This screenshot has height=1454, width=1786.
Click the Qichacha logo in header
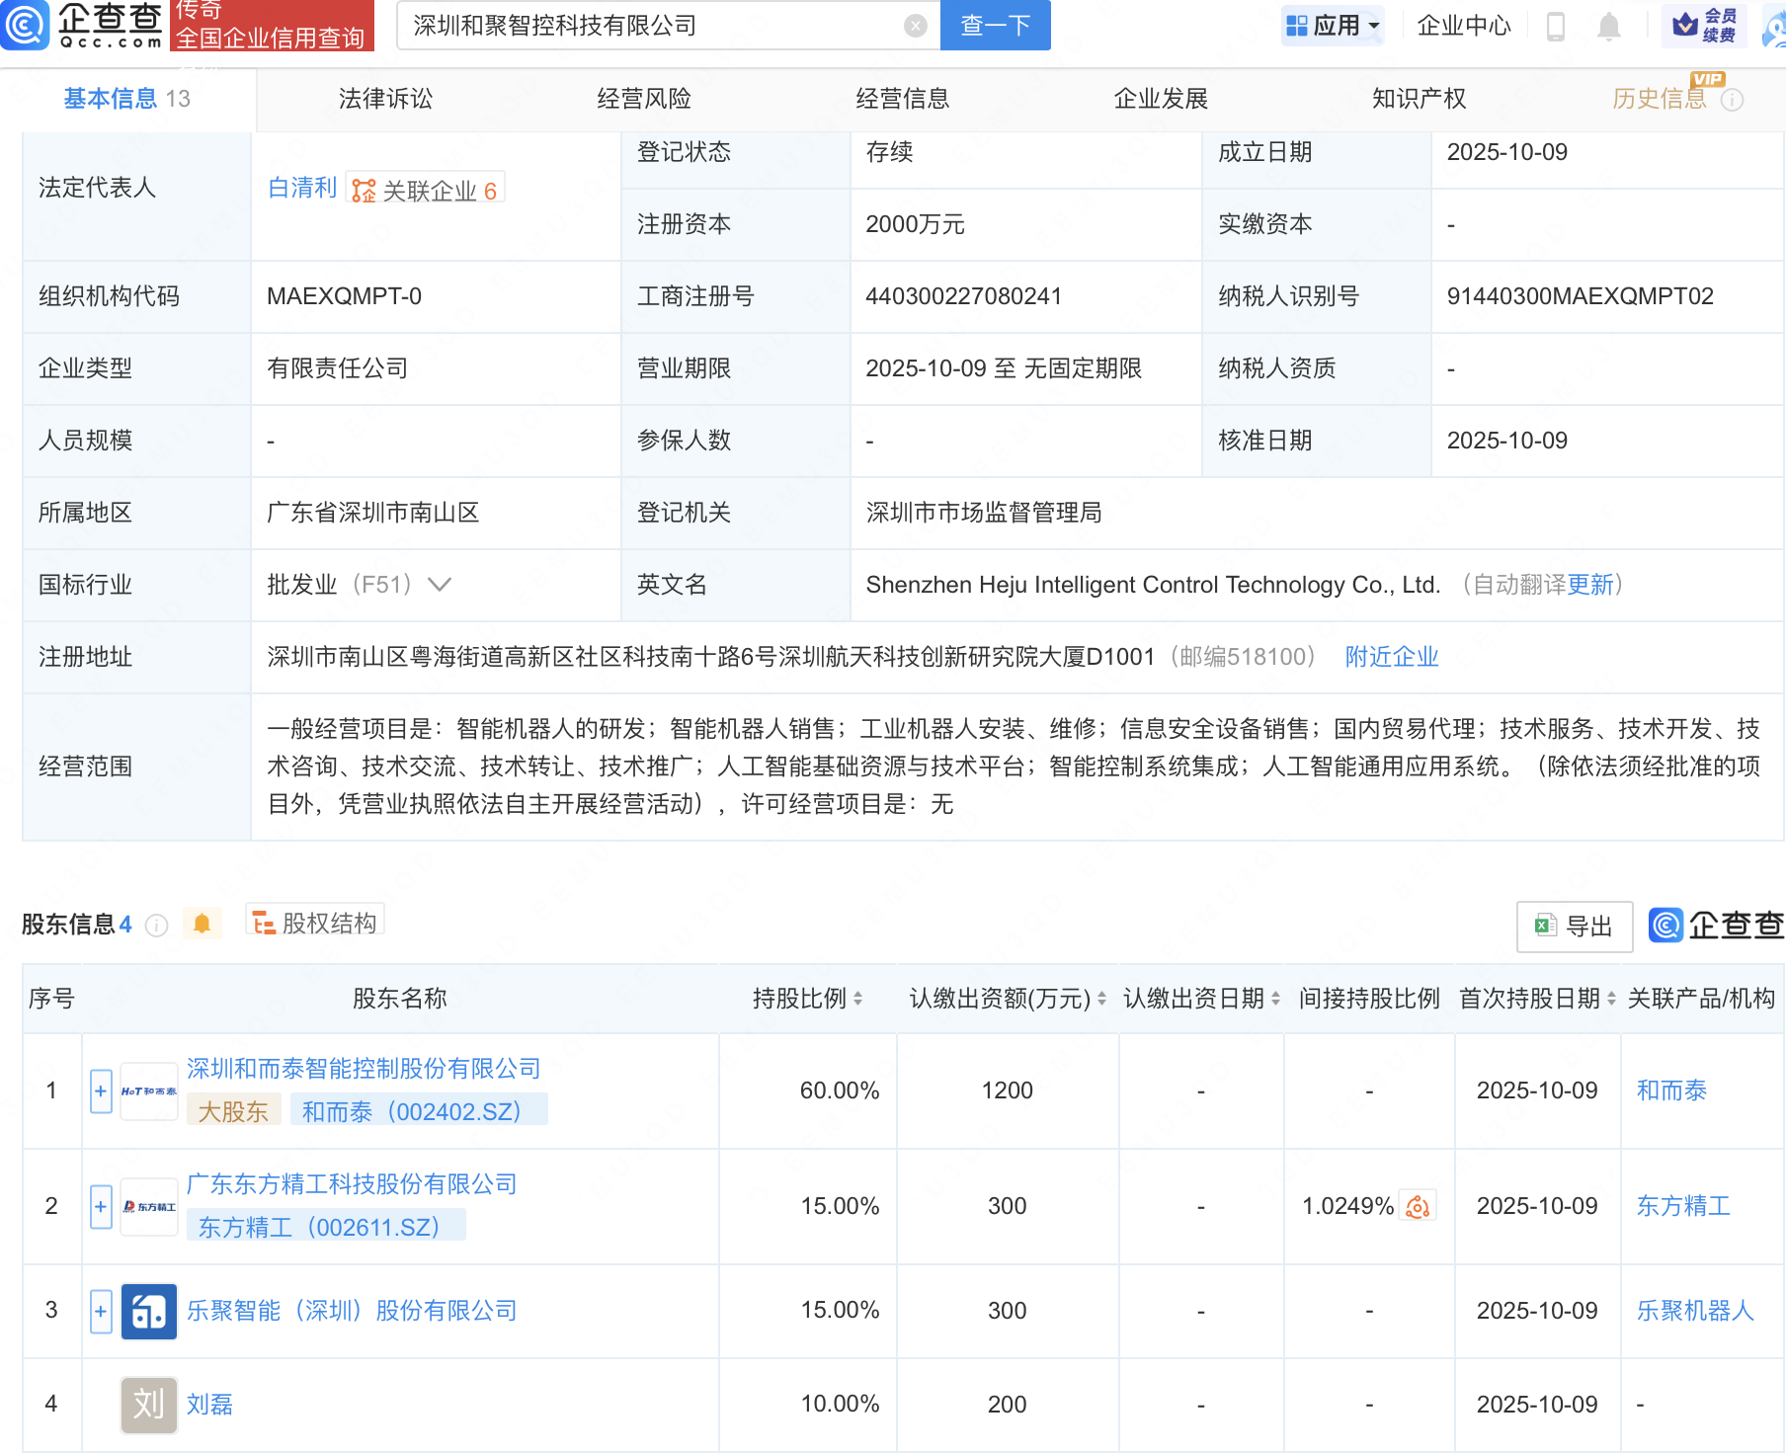click(x=84, y=25)
